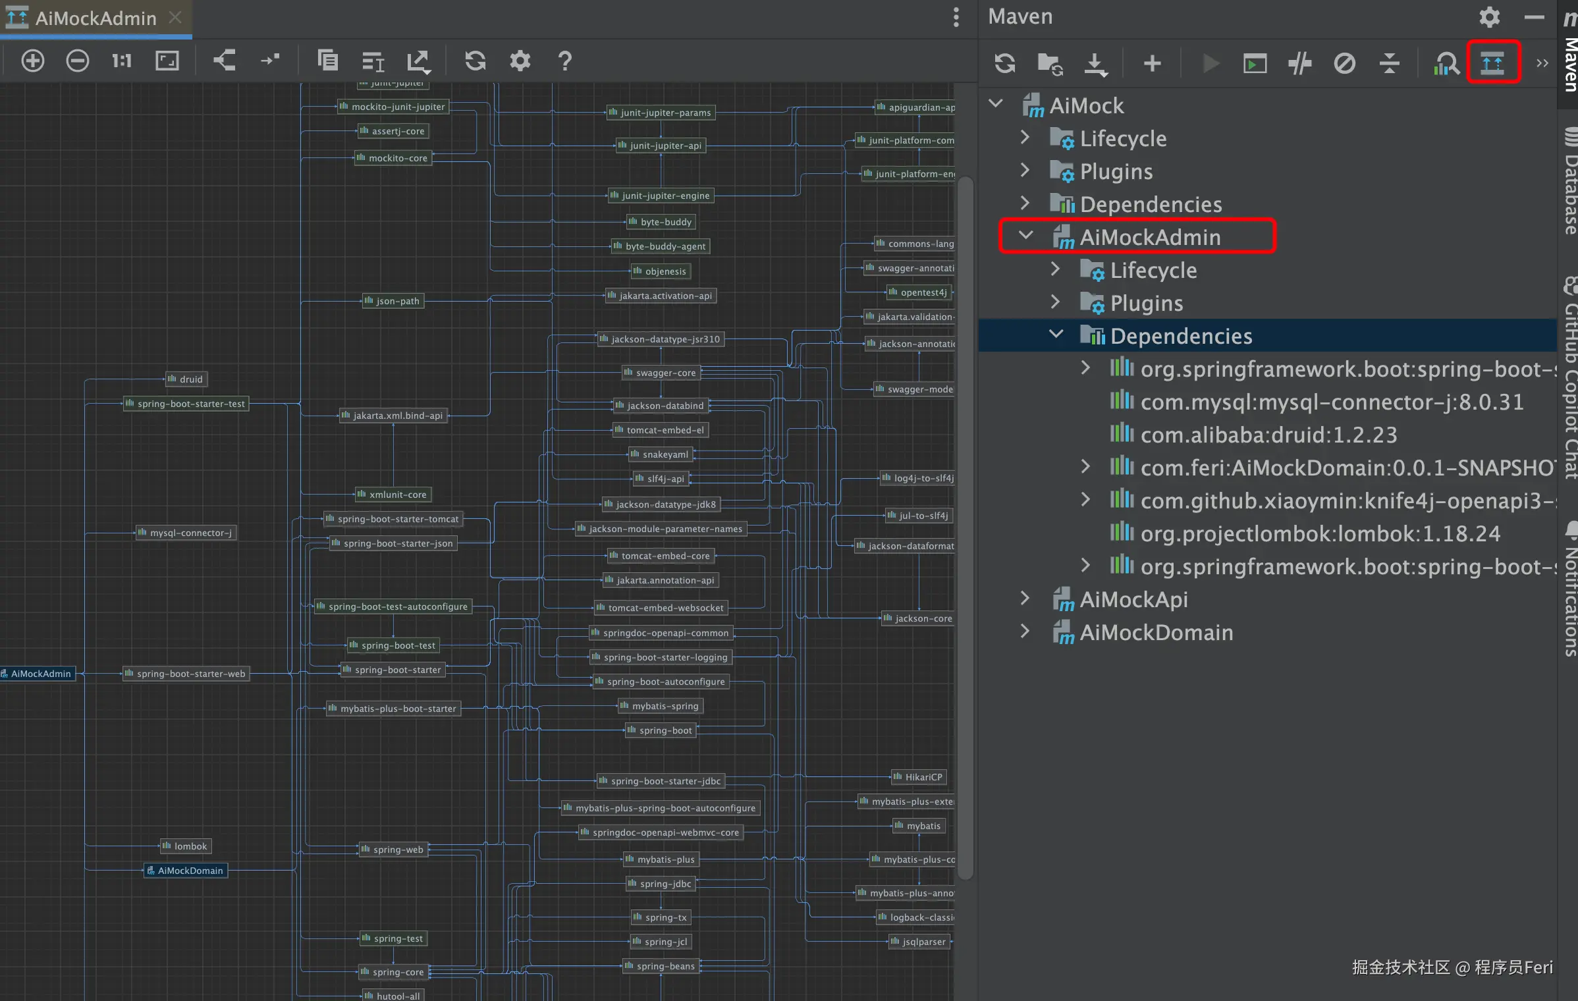Click Execute Maven Goal icon
This screenshot has width=1578, height=1001.
(x=1255, y=63)
